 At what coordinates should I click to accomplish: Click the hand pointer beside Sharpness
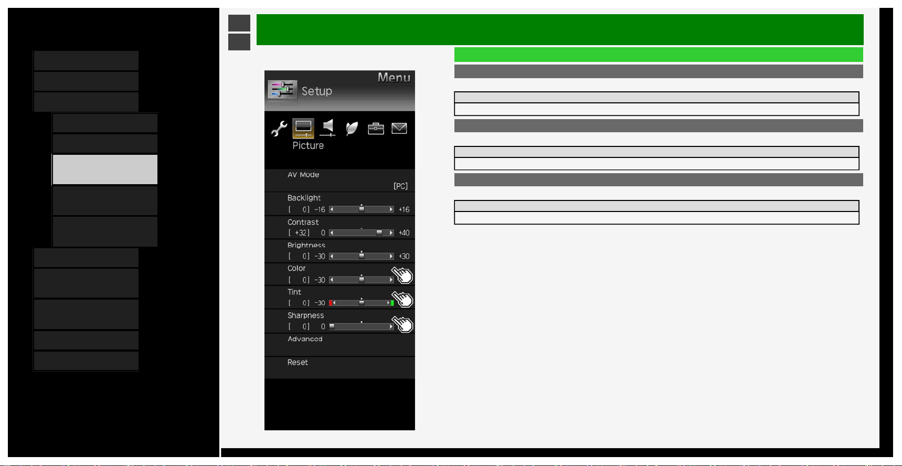pyautogui.click(x=402, y=324)
